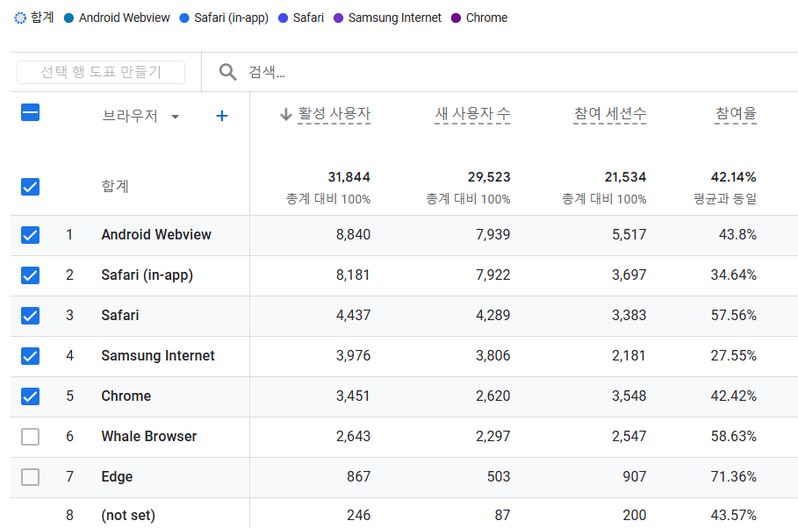The height and width of the screenshot is (528, 798).
Task: Check the Edge row checkbox
Action: [30, 476]
